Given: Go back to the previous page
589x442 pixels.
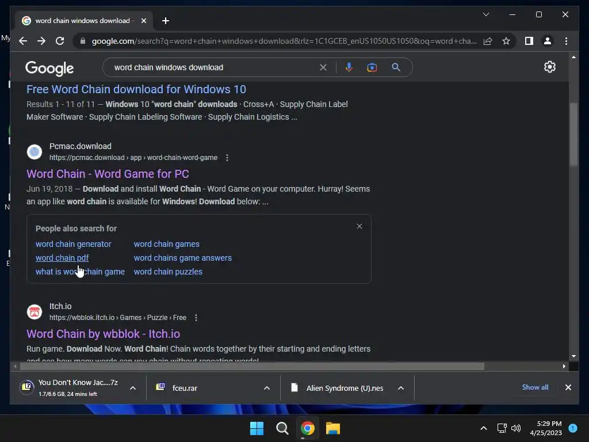Looking at the screenshot, I should tap(23, 41).
